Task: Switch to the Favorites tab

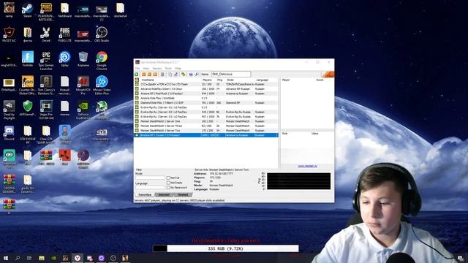Action: [x=145, y=195]
